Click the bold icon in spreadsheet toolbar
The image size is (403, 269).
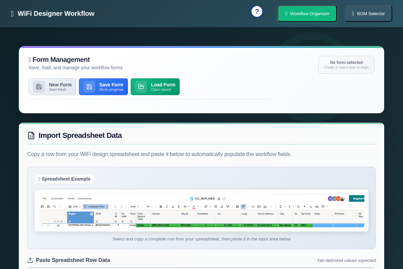[x=161, y=206]
